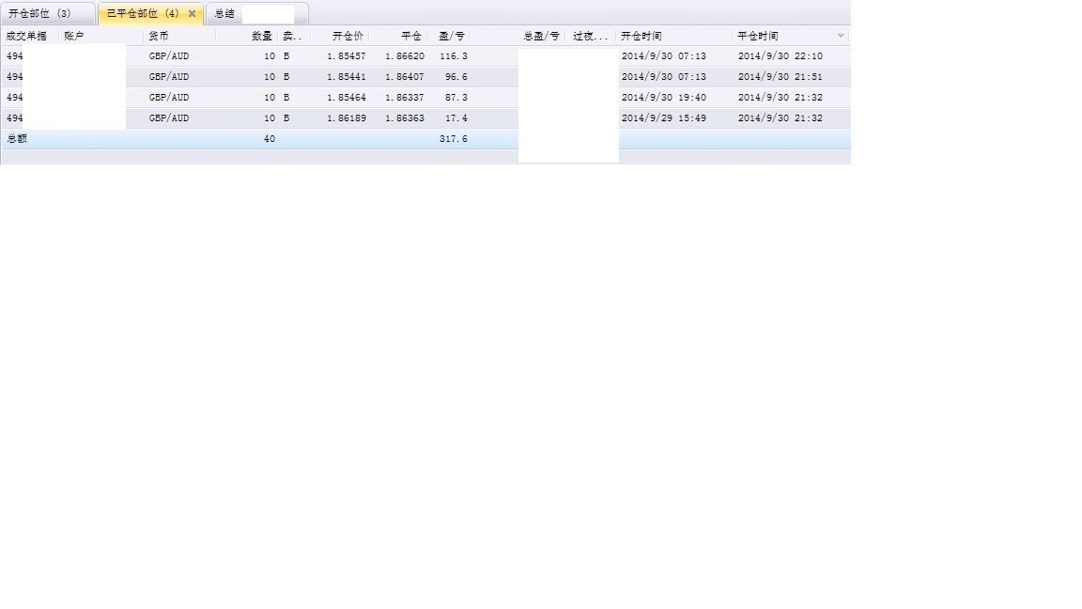
Task: Select the profit value 87.3
Action: [456, 98]
